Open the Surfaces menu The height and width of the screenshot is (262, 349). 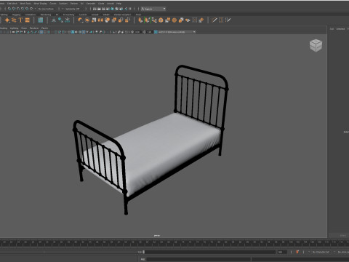[63, 4]
